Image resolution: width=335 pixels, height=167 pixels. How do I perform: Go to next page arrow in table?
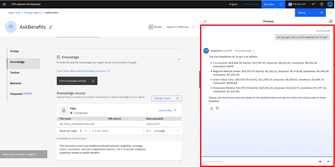tap(178, 131)
